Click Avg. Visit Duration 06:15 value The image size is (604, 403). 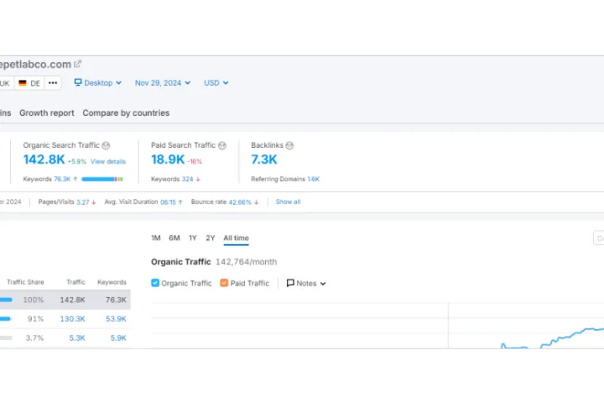168,202
